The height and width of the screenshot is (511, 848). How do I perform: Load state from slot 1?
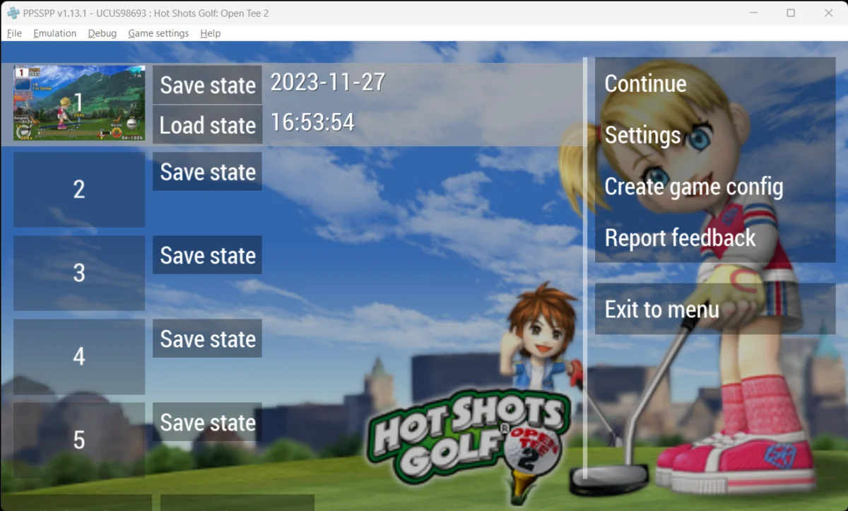click(x=207, y=125)
